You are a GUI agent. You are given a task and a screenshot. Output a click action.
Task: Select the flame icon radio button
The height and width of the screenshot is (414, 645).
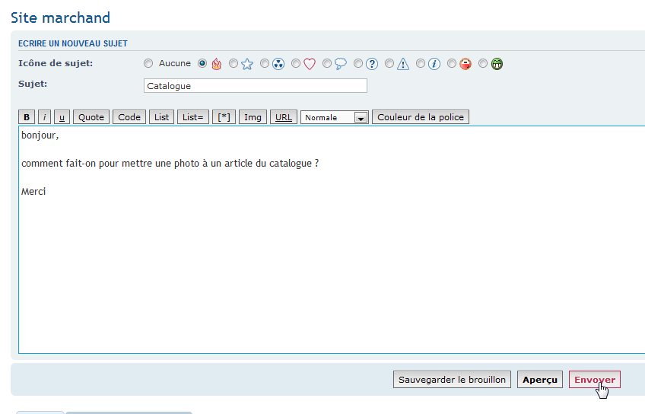(x=202, y=63)
